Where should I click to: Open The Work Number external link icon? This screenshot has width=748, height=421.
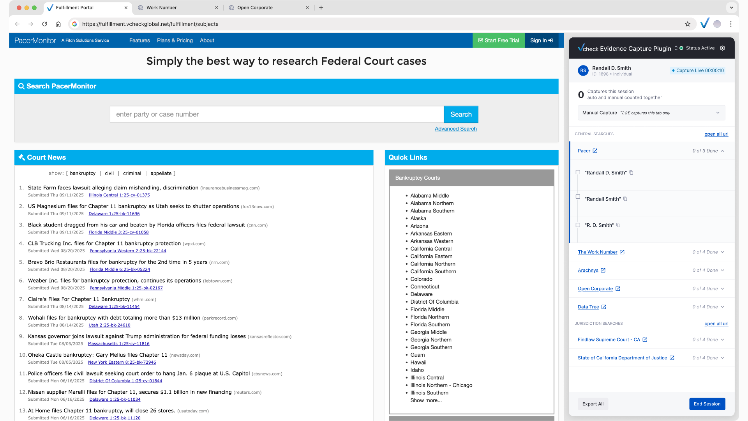pyautogui.click(x=622, y=252)
